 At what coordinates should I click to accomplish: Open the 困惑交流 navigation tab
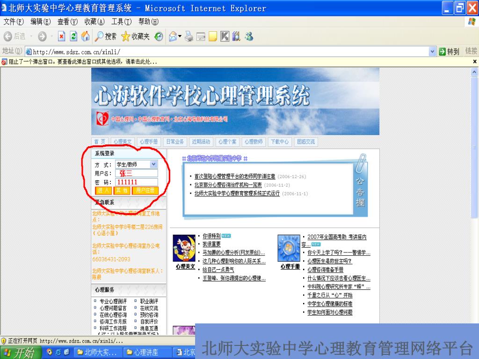[306, 142]
